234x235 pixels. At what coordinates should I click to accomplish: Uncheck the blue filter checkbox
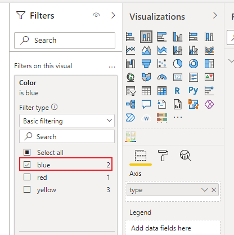[x=27, y=165]
